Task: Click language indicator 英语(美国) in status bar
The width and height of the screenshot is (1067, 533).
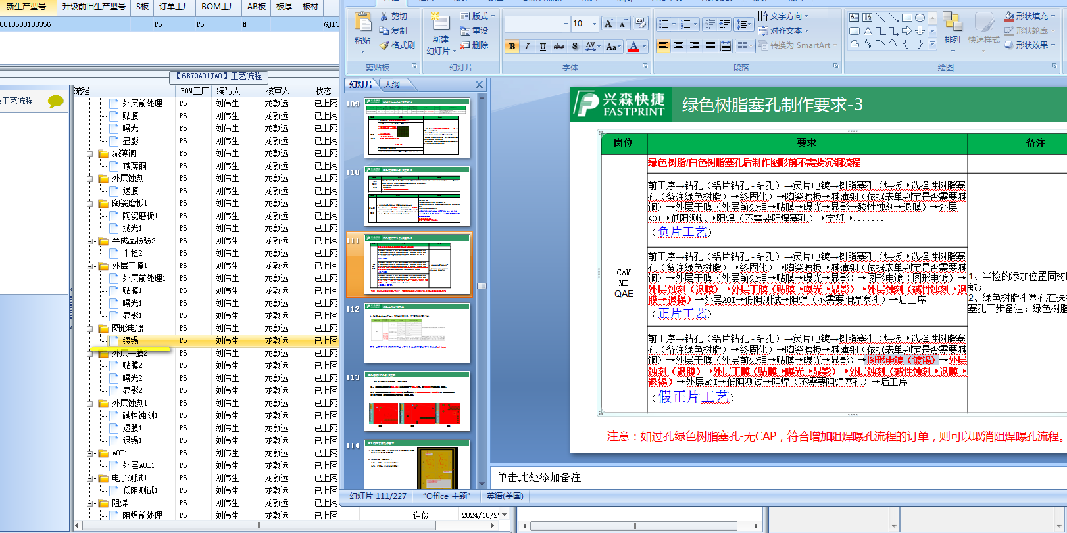Action: pyautogui.click(x=505, y=496)
